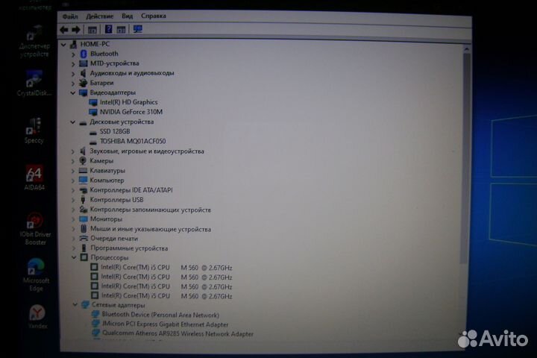Click the SSD 128GB drive icon
The image size is (537, 358).
[92, 132]
